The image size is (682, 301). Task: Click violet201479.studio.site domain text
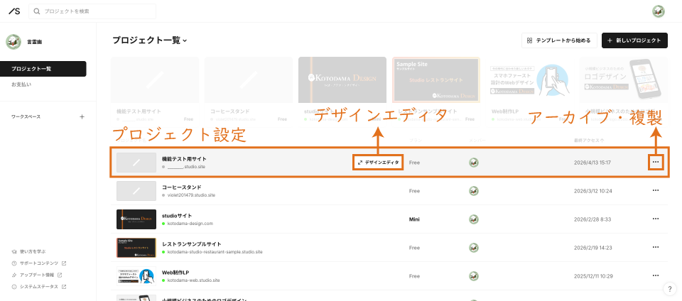click(x=191, y=195)
